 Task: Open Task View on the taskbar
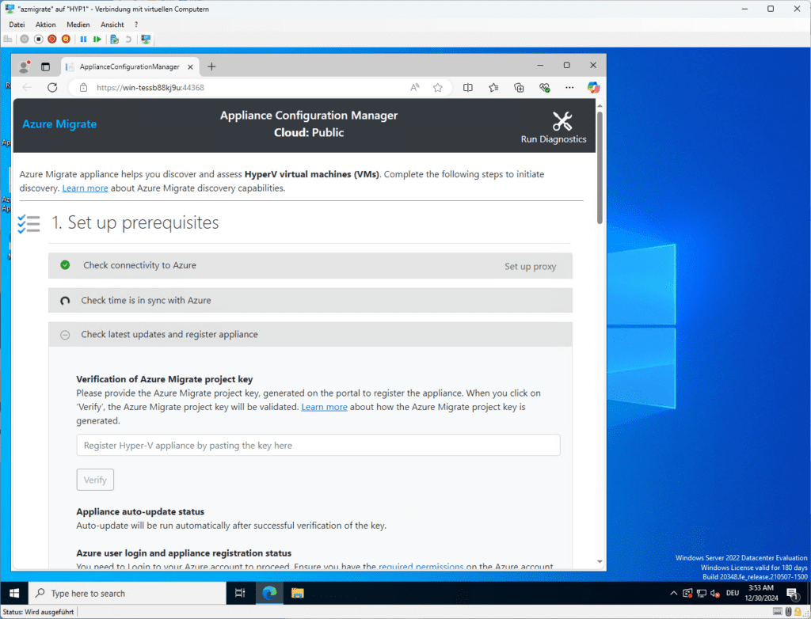[240, 593]
